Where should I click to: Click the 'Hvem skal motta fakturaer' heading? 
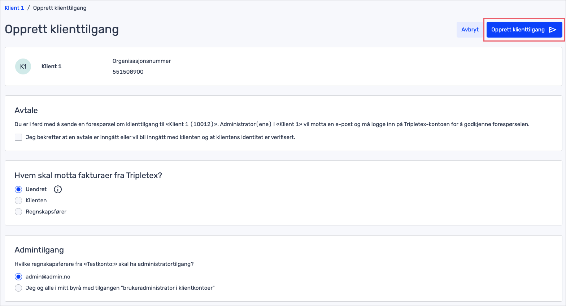point(88,176)
